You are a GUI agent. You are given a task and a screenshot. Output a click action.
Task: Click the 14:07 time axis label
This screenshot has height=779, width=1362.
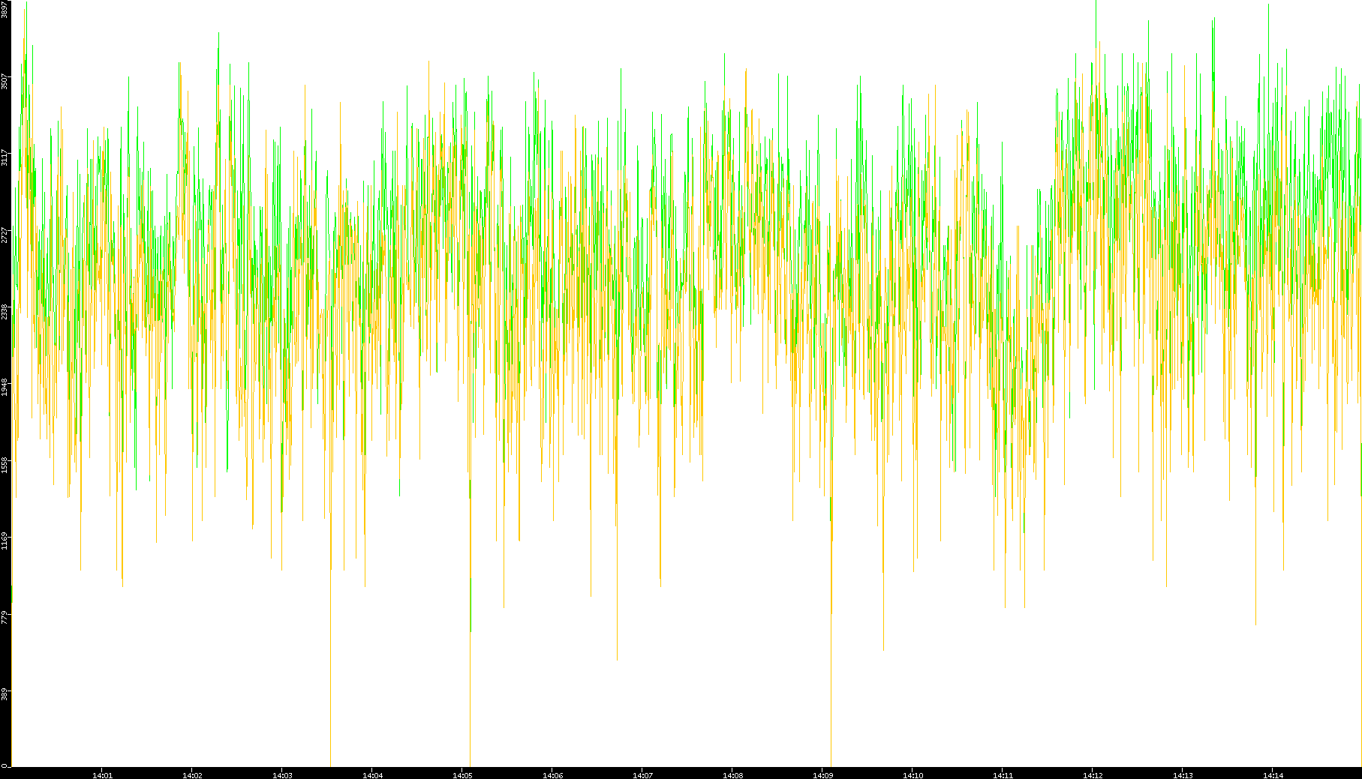click(643, 775)
